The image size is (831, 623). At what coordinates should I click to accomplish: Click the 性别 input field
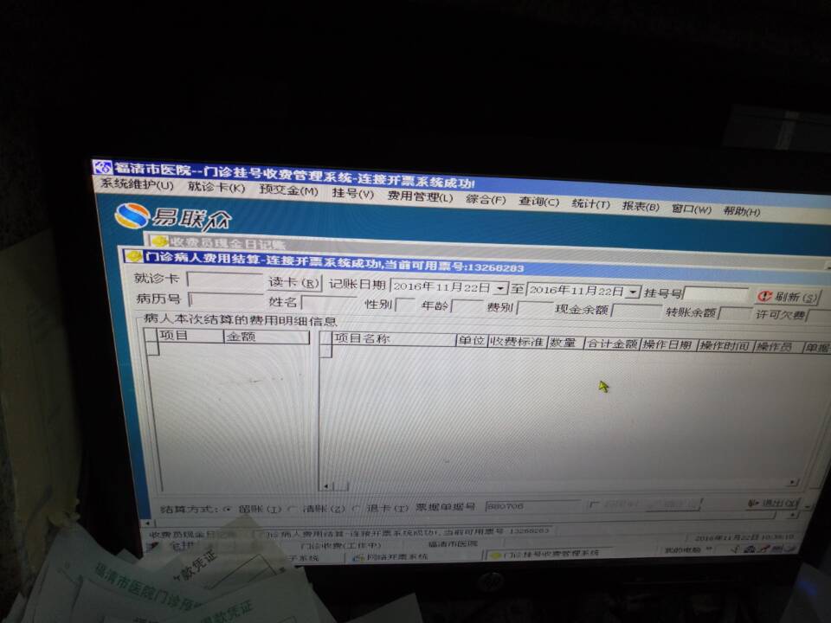(x=405, y=305)
